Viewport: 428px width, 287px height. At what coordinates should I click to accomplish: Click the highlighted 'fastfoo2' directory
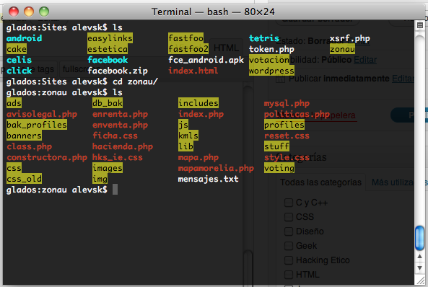pos(188,49)
